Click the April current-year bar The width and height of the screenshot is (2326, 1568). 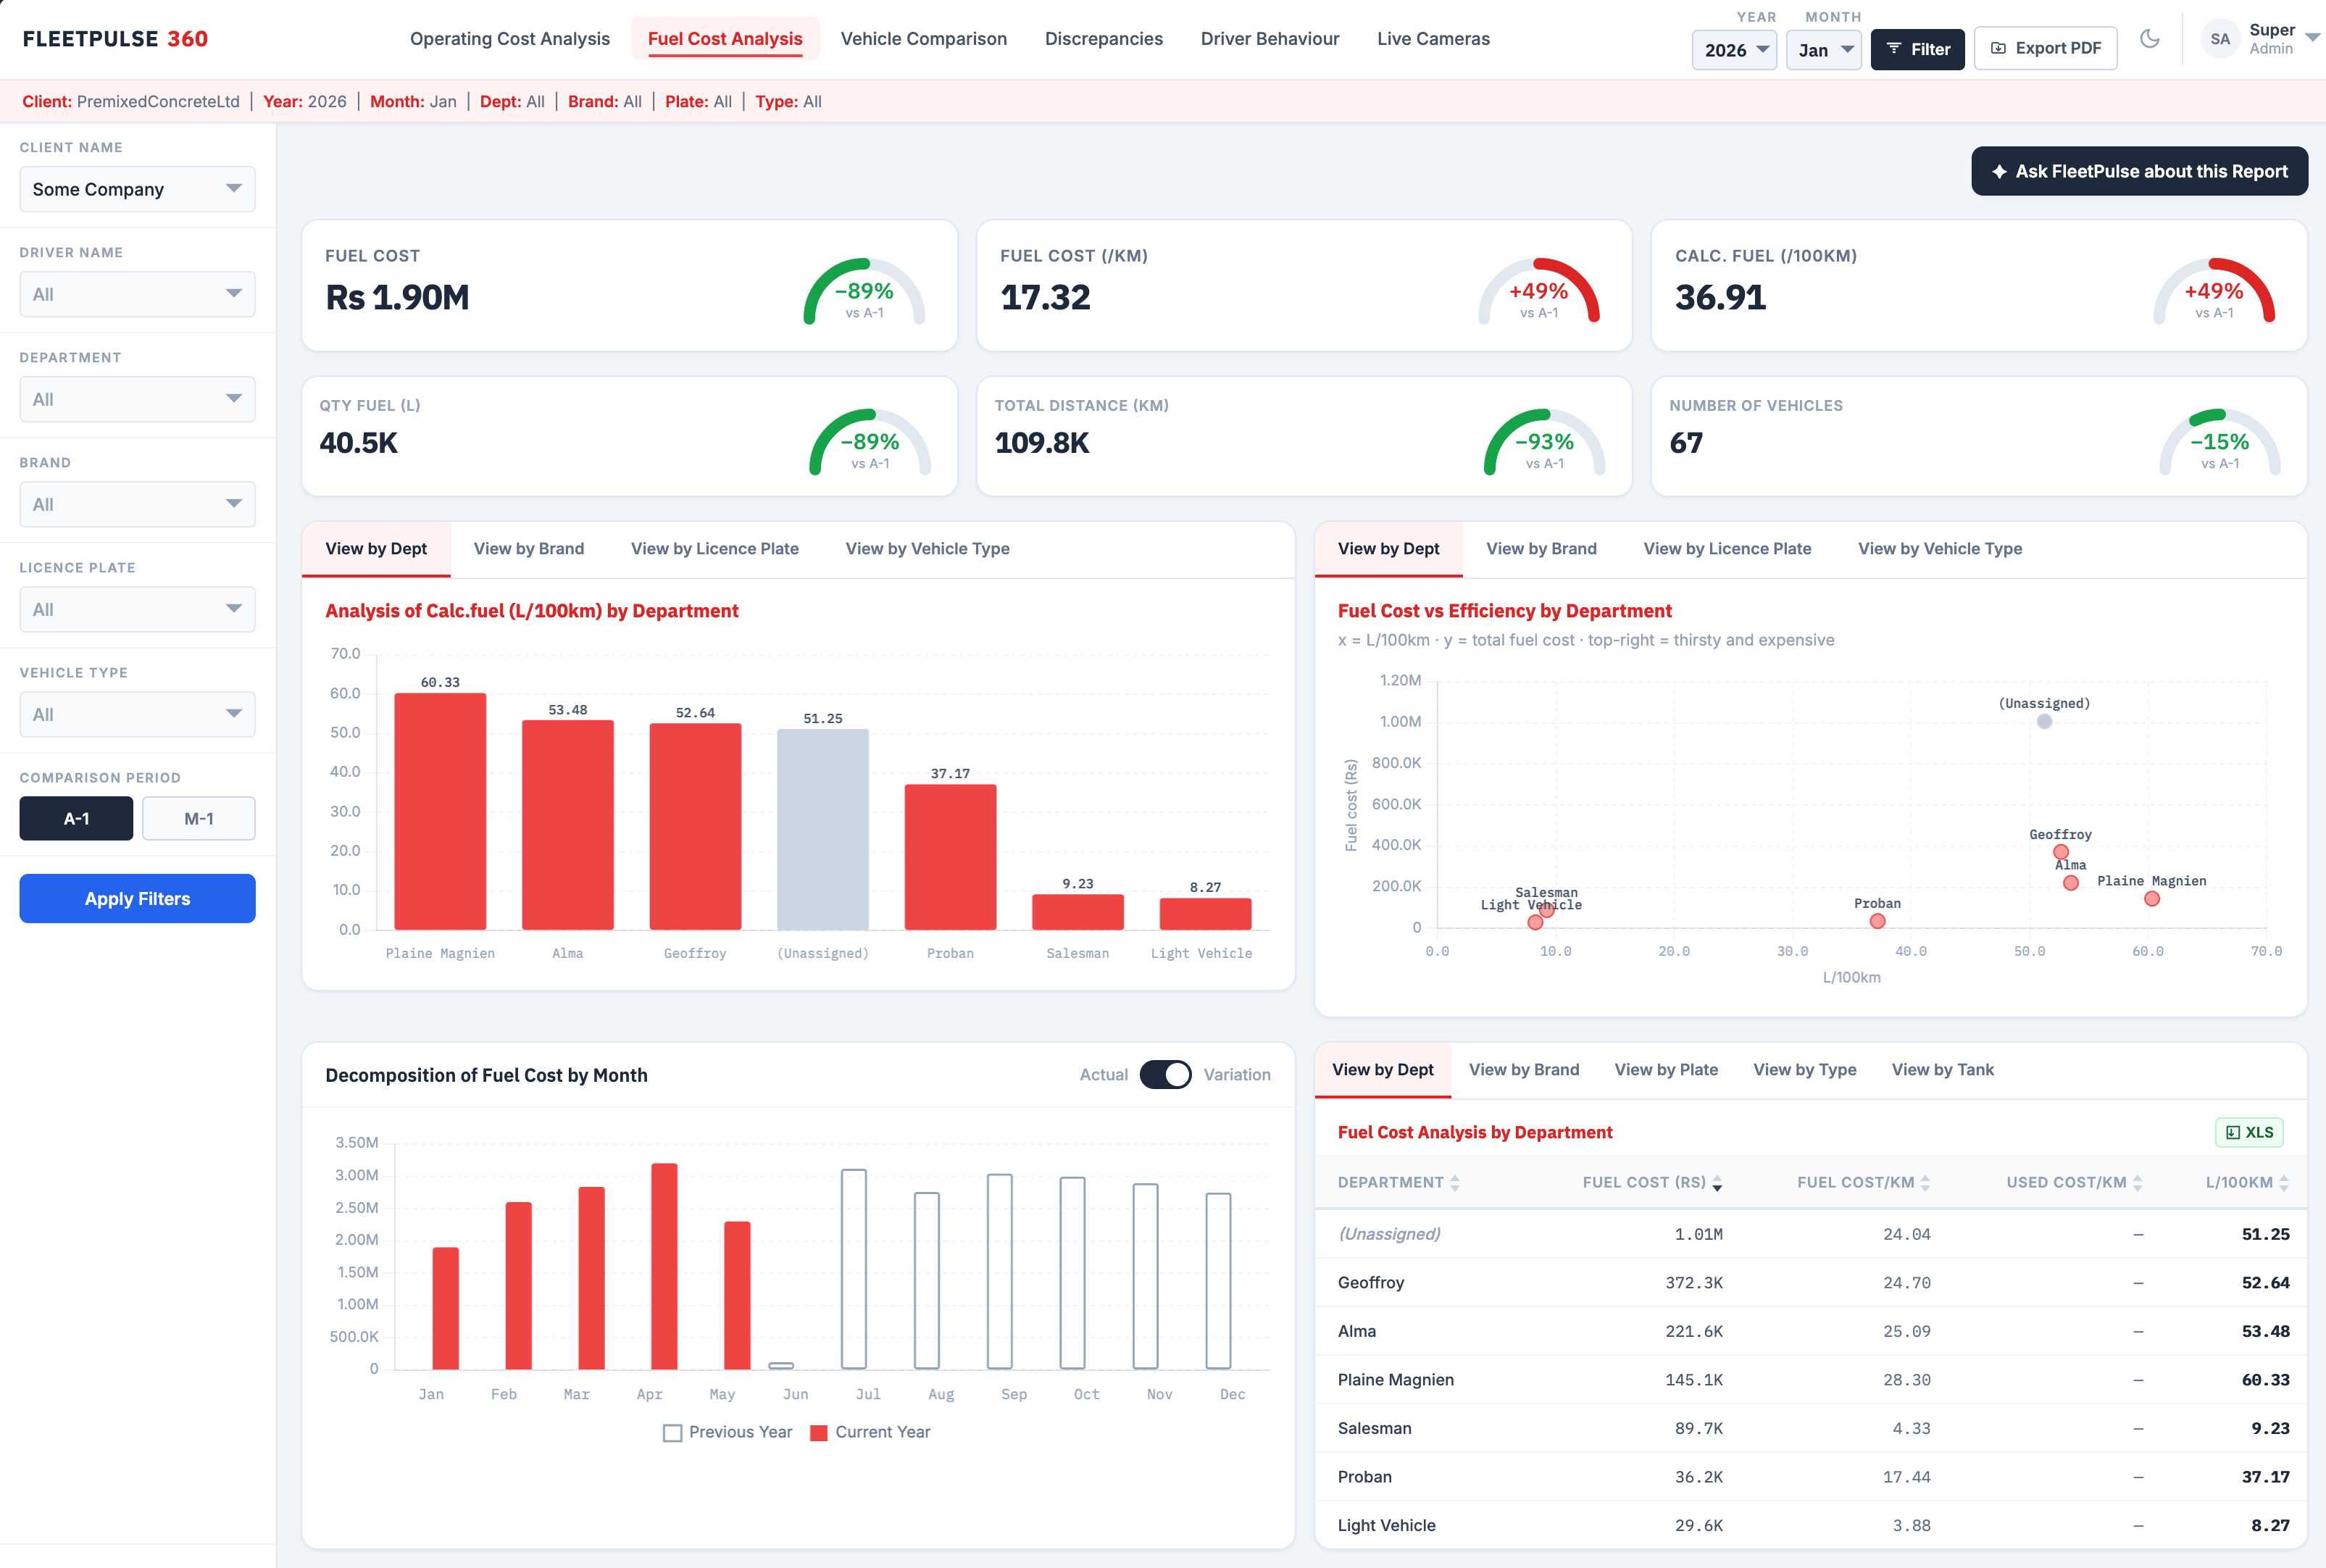pos(664,1266)
